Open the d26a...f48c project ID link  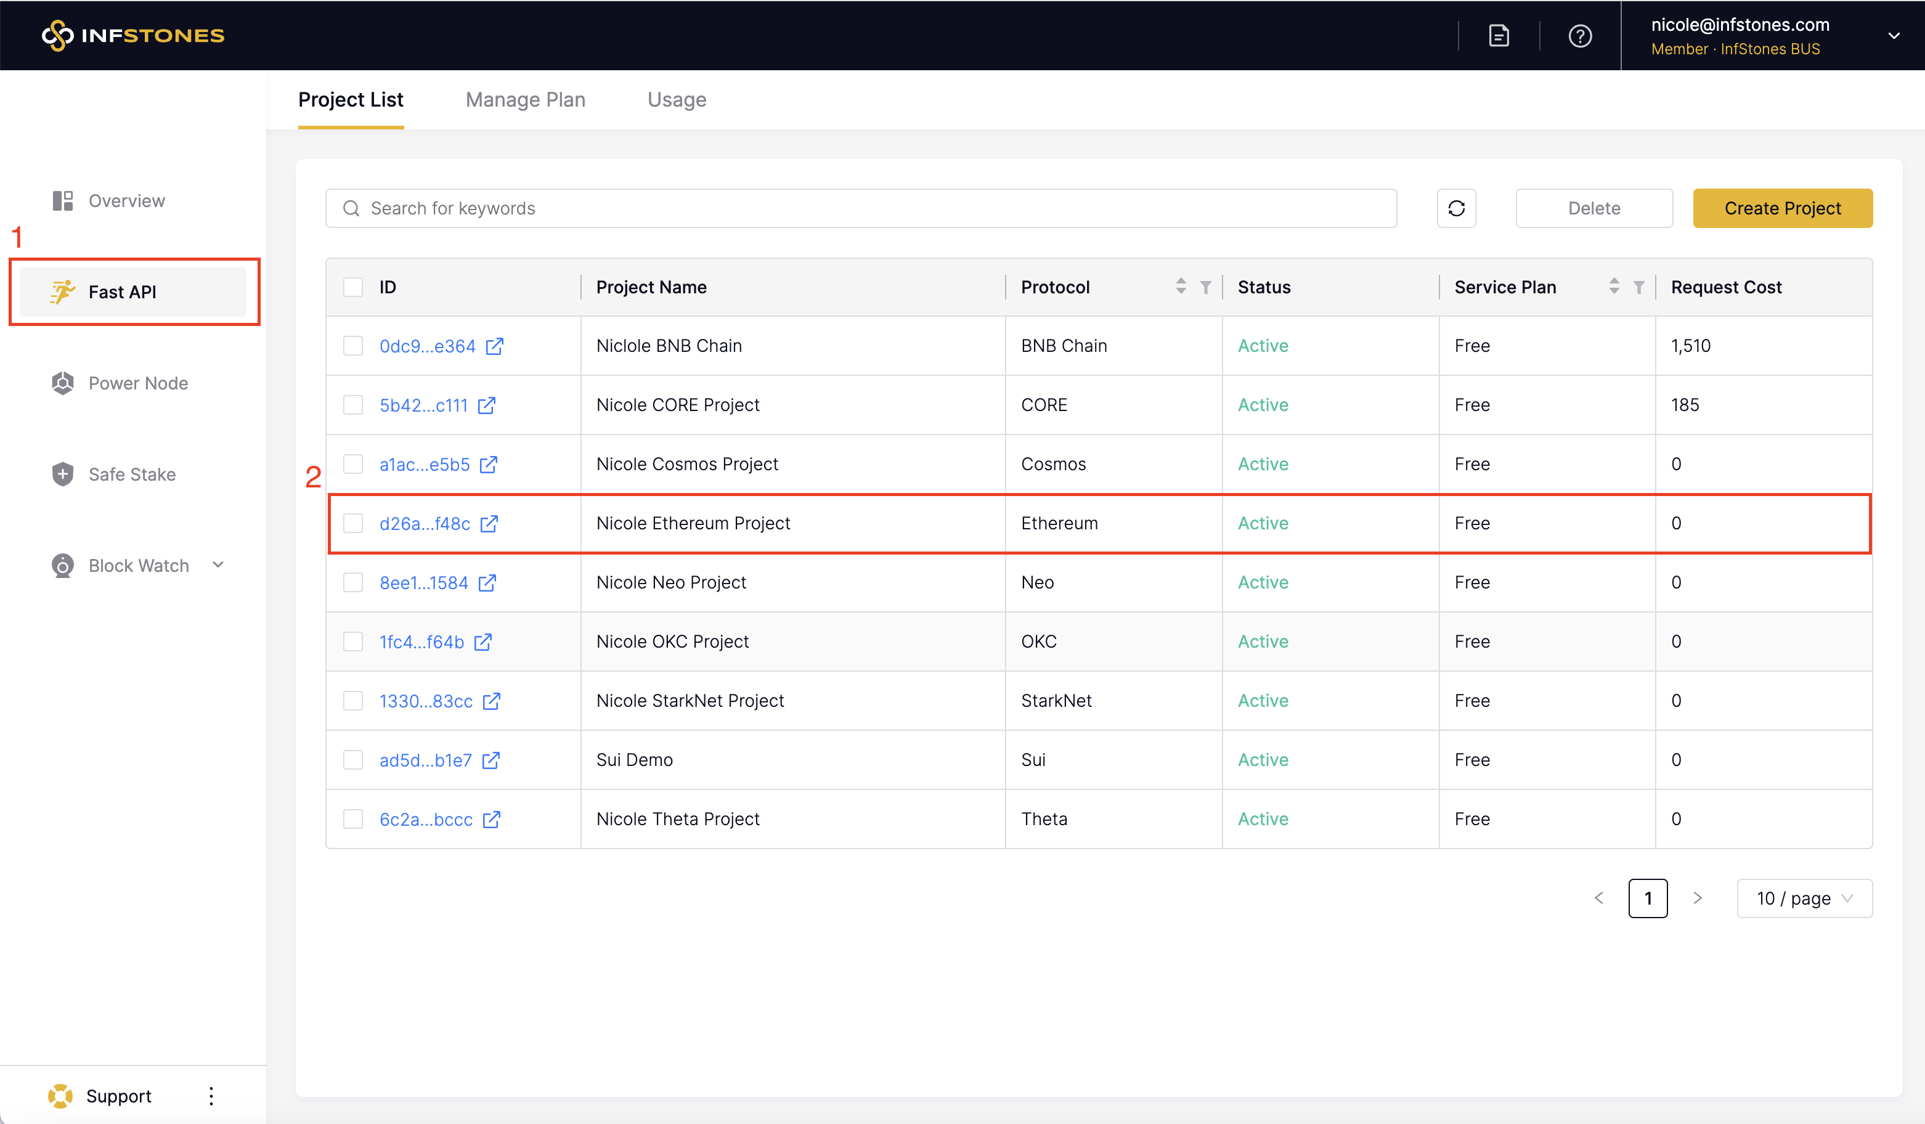point(425,524)
